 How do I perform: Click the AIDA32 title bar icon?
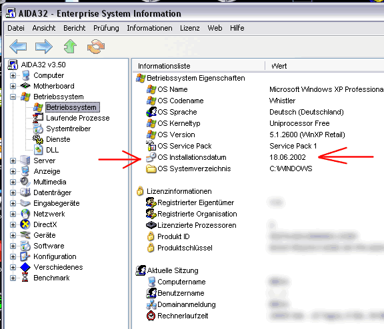(11, 13)
